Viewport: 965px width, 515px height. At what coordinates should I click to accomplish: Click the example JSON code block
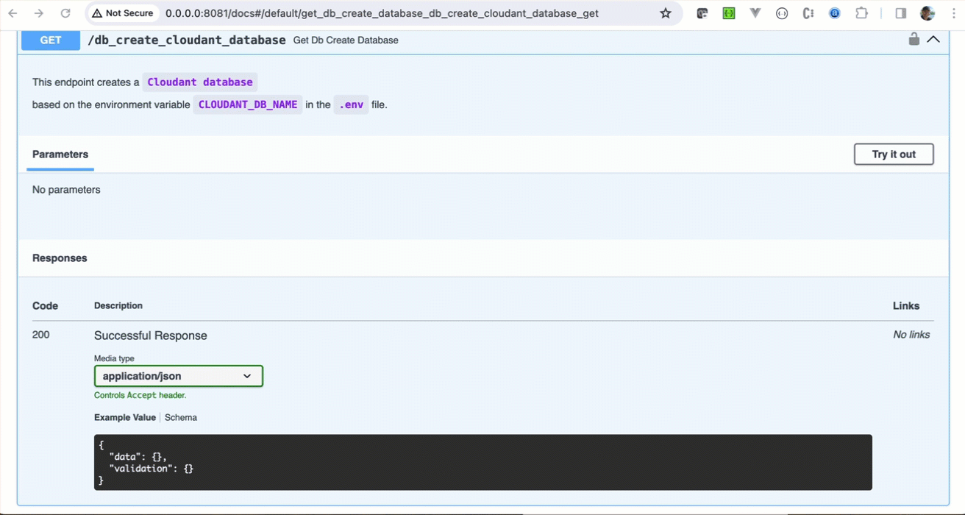[x=483, y=462]
